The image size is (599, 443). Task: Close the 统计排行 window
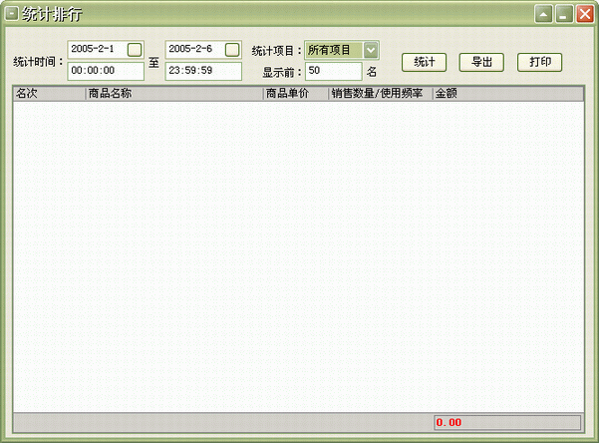tap(584, 14)
